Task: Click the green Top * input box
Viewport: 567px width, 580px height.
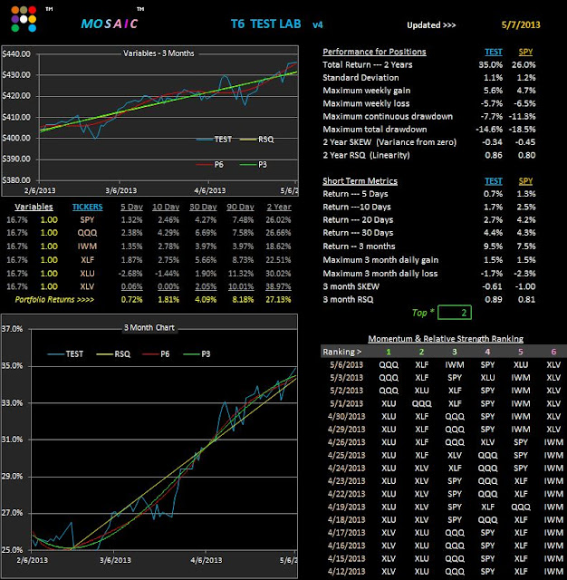Action: coord(455,313)
